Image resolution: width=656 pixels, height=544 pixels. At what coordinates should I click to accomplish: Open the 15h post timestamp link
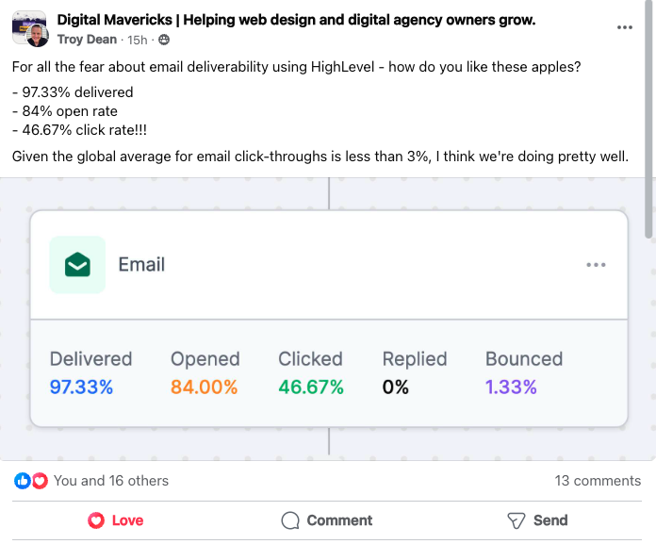pyautogui.click(x=138, y=40)
